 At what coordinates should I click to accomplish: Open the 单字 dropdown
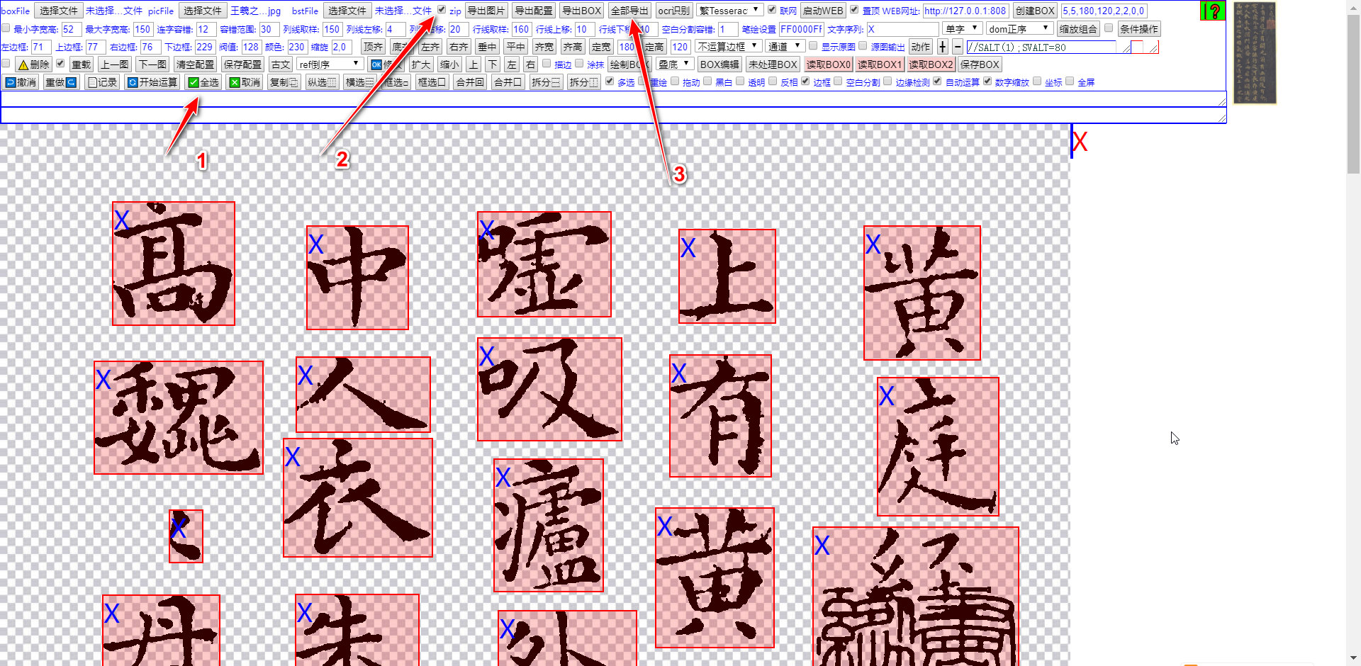pyautogui.click(x=962, y=29)
